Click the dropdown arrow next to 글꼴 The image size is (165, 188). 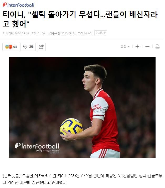[129, 46]
